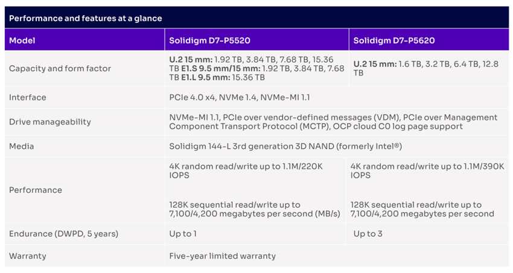This screenshot has width=513, height=273.
Task: Click the 'Endurance (DWPD, 5 years)' row label
Action: tap(63, 234)
